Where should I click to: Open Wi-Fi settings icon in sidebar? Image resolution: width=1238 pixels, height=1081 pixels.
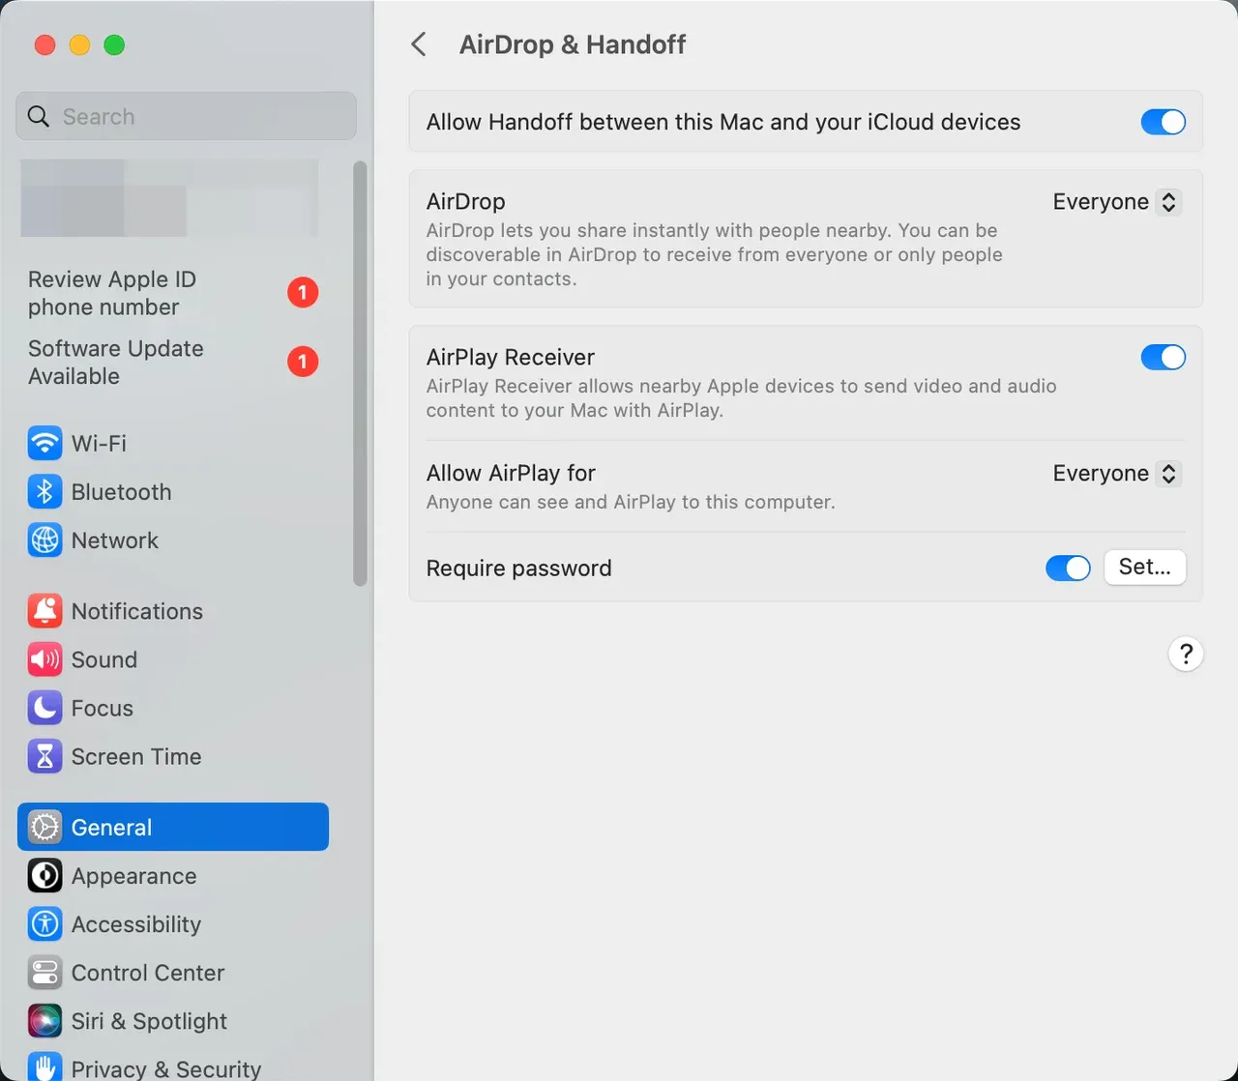pyautogui.click(x=44, y=443)
